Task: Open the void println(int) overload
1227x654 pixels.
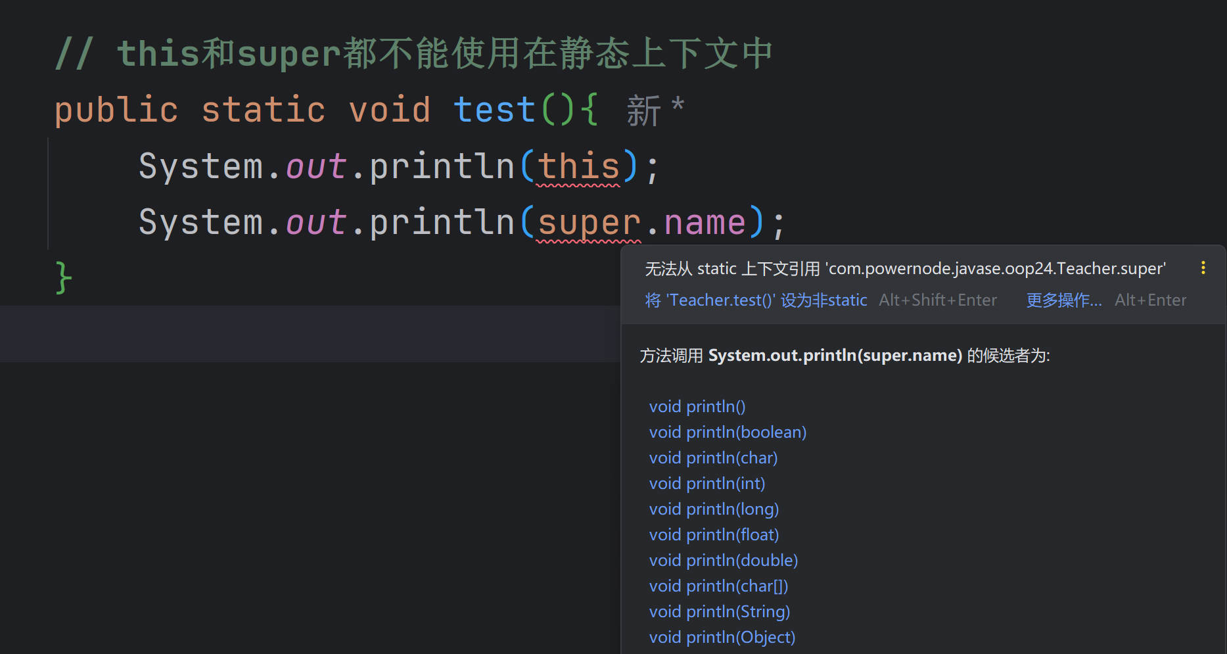Action: [706, 484]
